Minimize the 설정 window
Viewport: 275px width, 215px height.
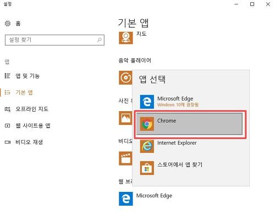pyautogui.click(x=237, y=4)
